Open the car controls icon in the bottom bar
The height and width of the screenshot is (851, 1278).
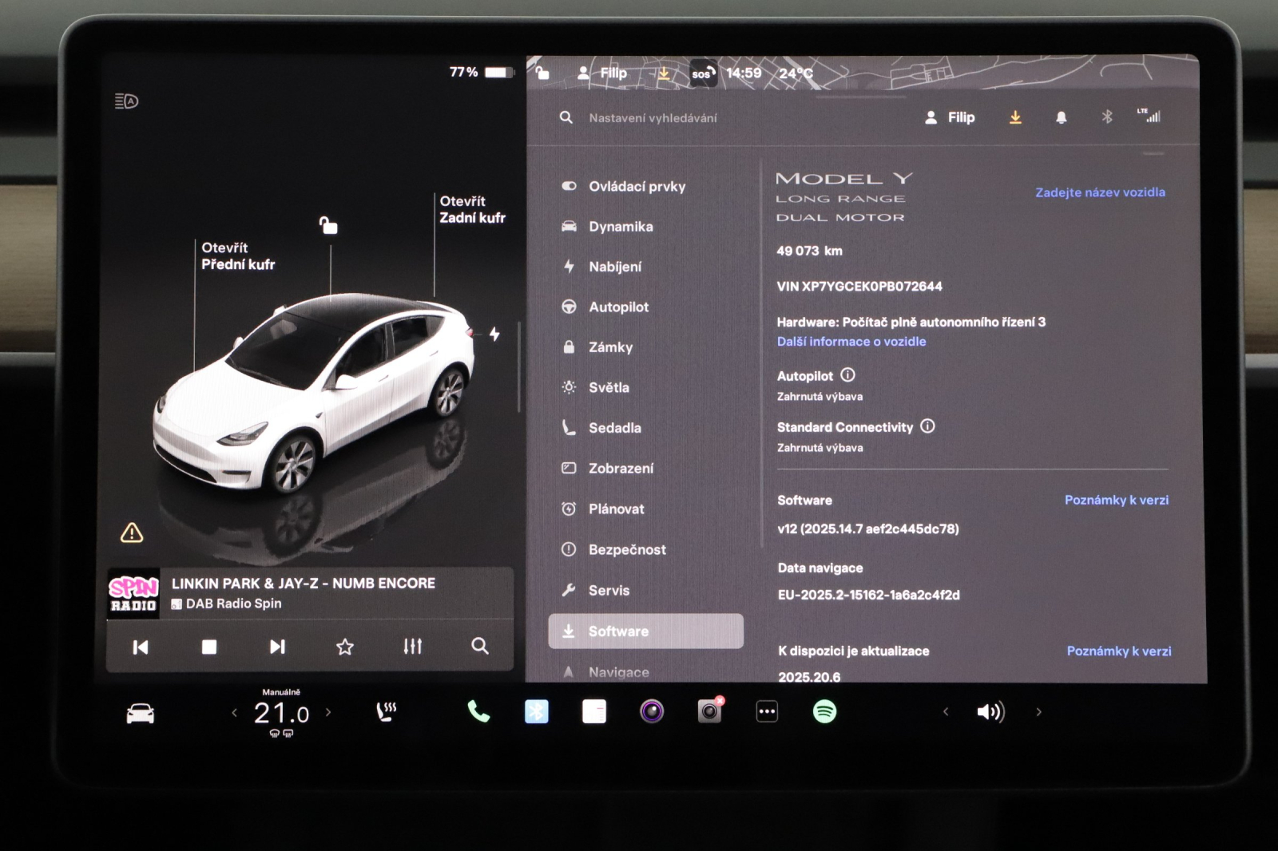[141, 713]
